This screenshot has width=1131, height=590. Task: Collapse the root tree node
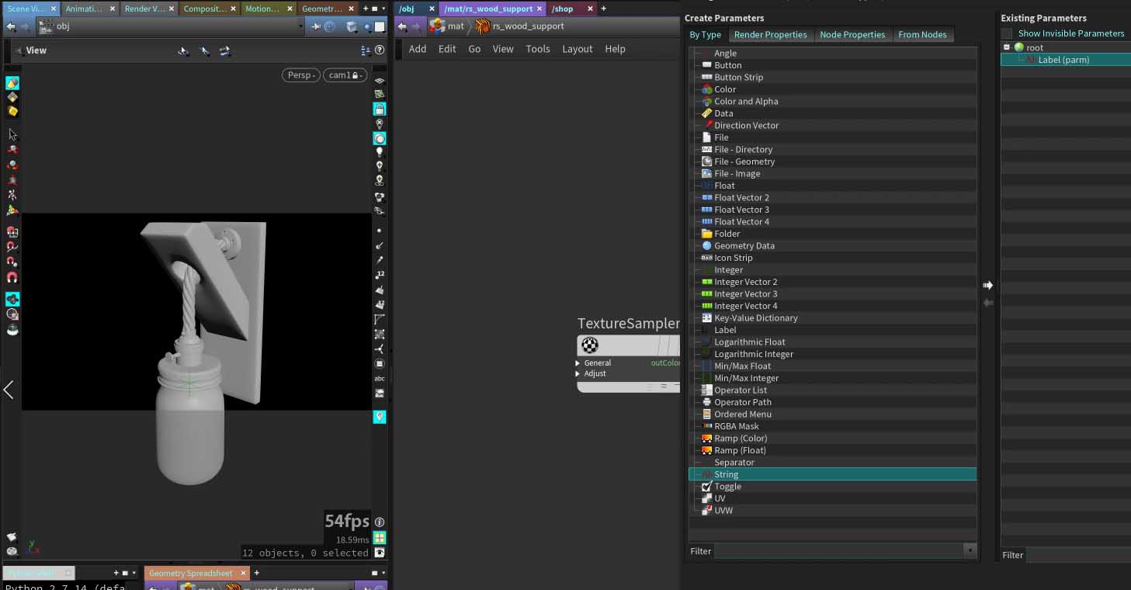(x=1007, y=47)
